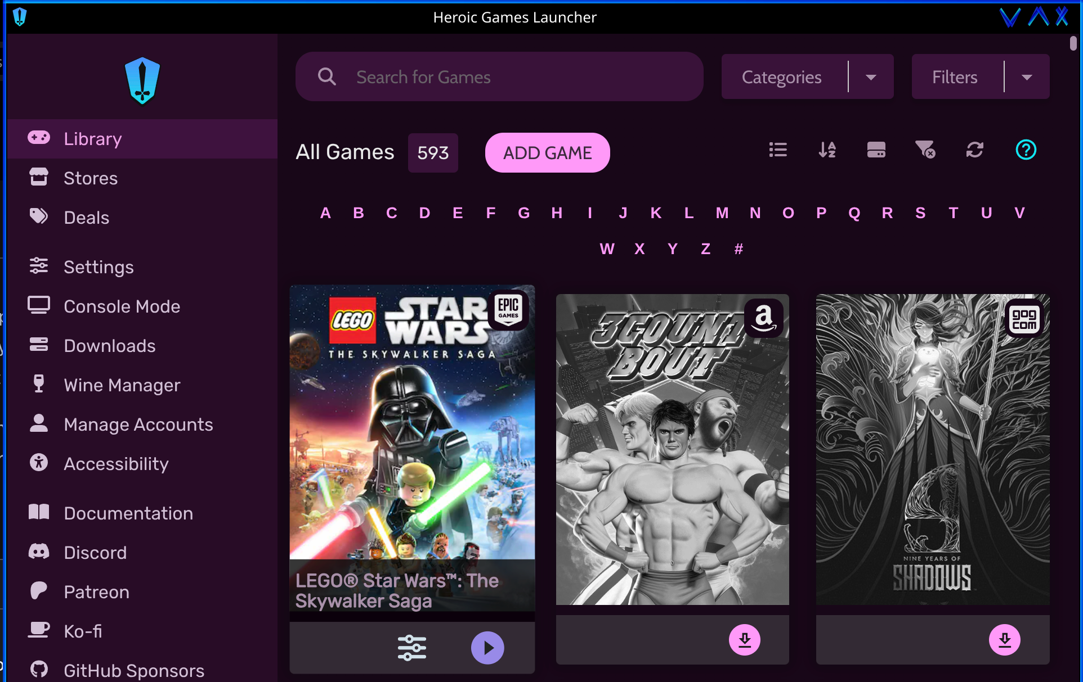Click the Accessibility figure icon
1083x682 pixels.
pos(39,462)
